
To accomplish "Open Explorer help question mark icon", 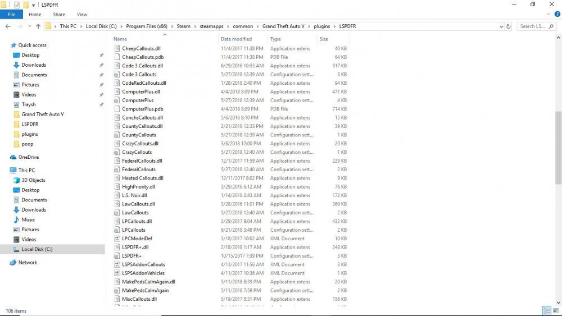I will click(558, 15).
